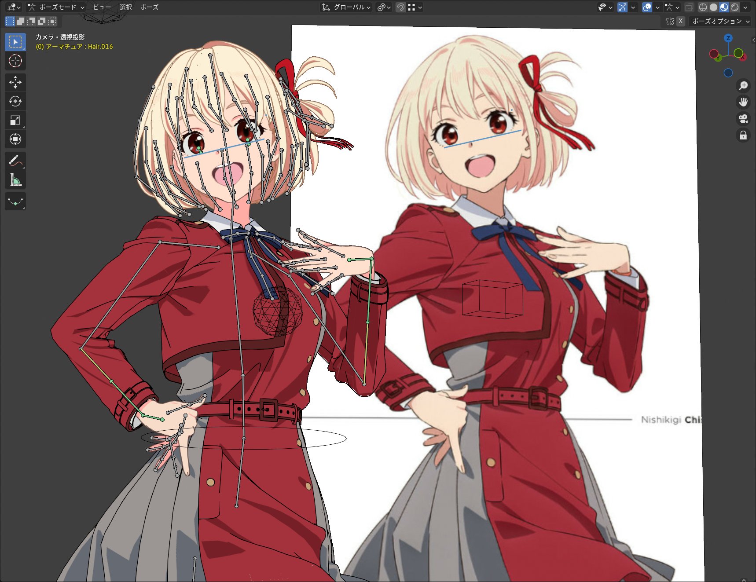Set selection mode to invert
Viewport: 756px width, 582px height.
(x=41, y=21)
